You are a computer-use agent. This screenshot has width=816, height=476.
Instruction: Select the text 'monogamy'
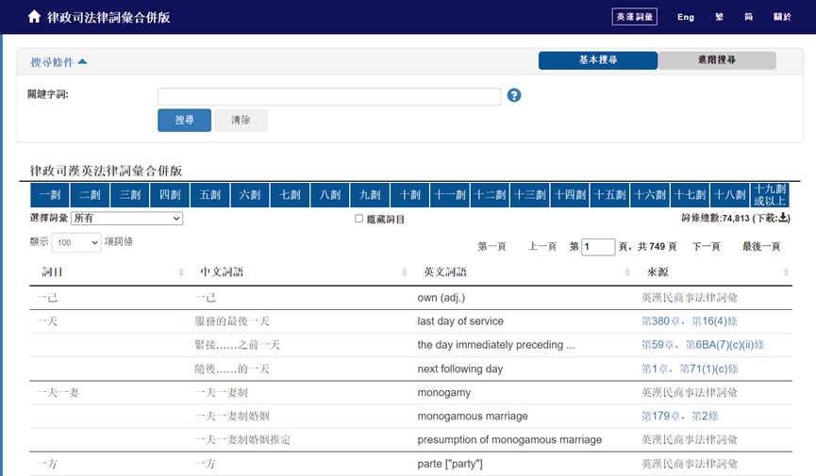[444, 393]
